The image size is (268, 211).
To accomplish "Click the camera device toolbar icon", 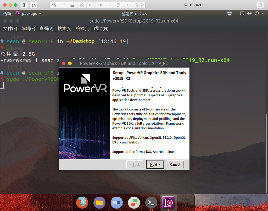I will point(100,5).
